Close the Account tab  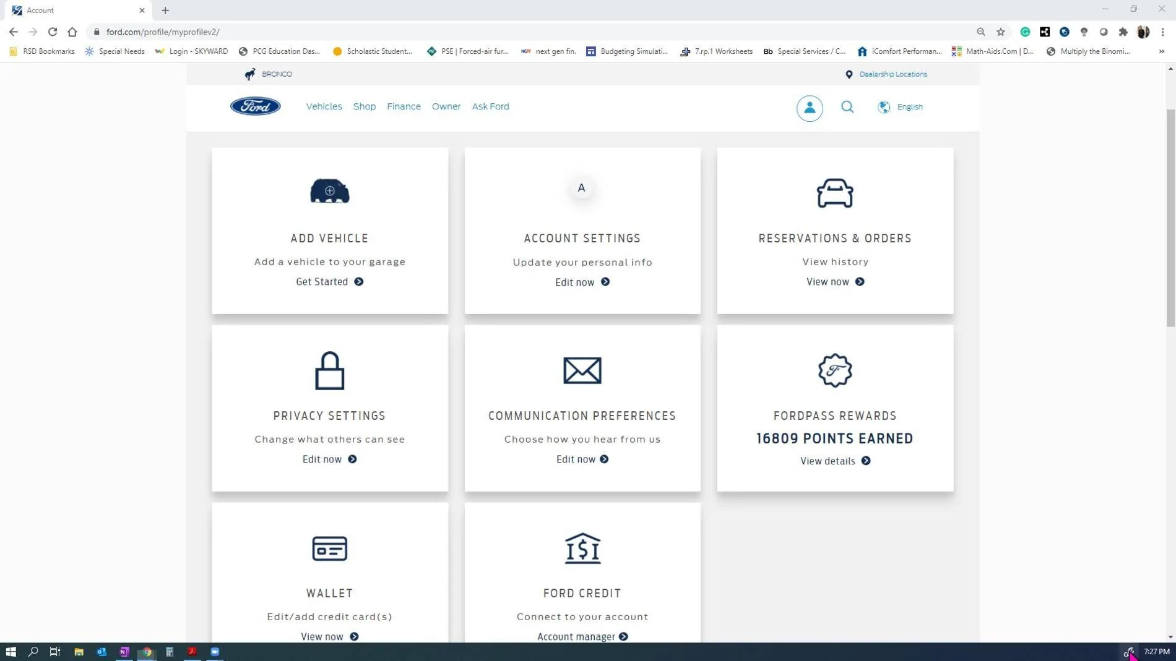tap(142, 10)
